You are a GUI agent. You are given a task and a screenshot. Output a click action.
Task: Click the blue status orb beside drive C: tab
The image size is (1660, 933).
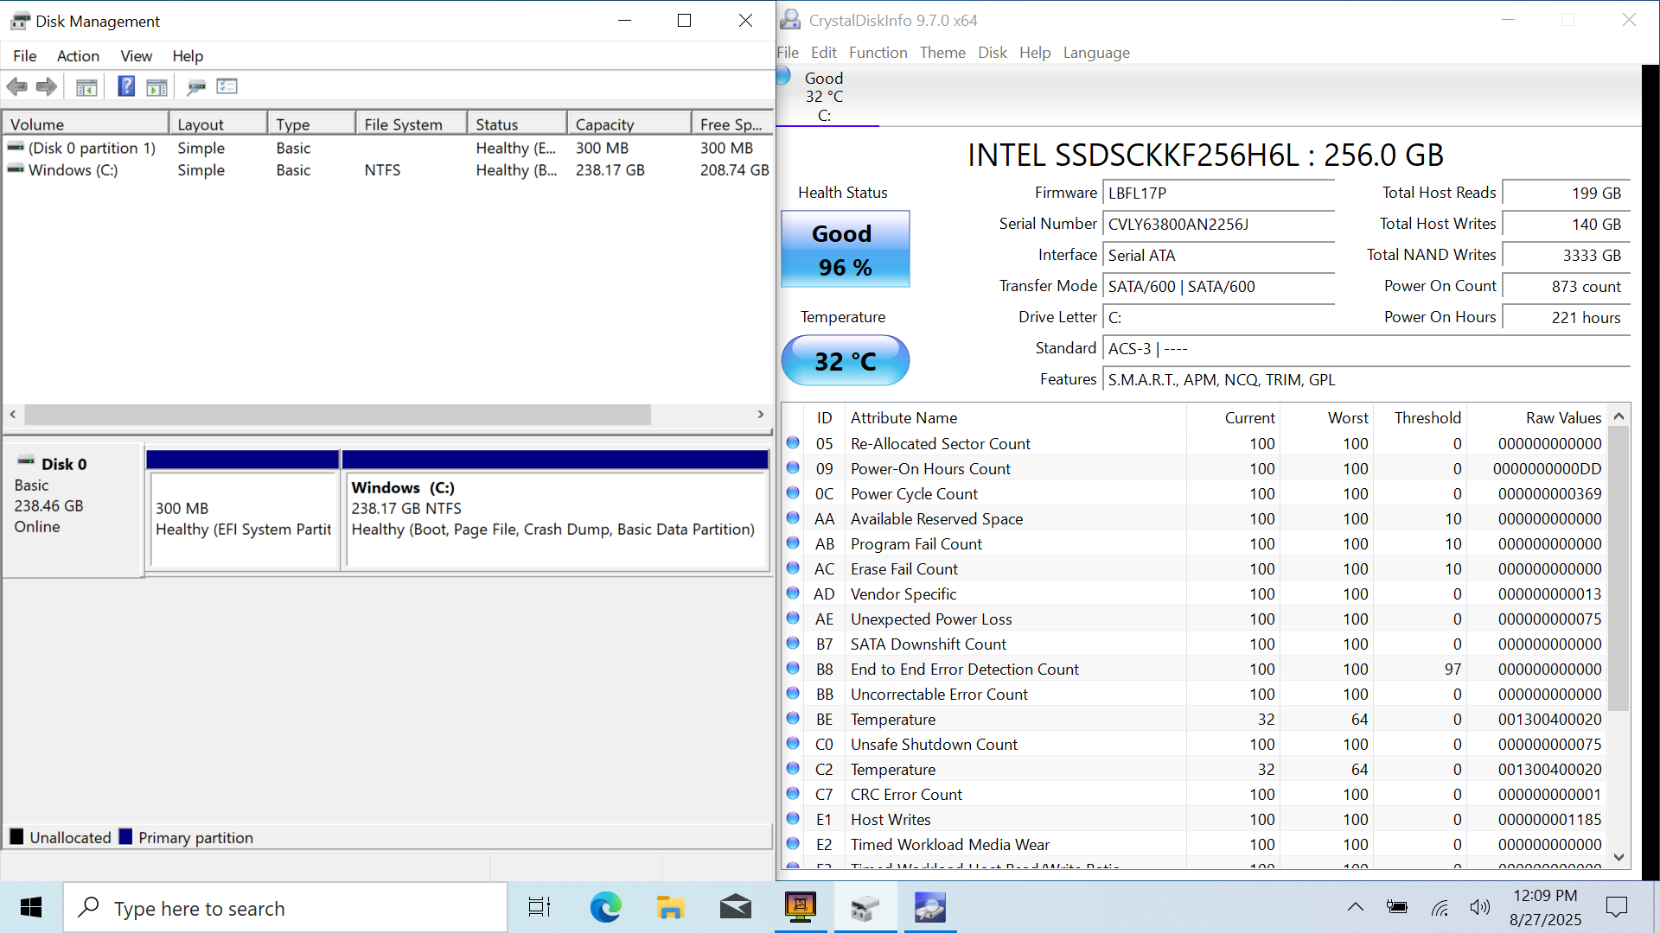tap(784, 77)
